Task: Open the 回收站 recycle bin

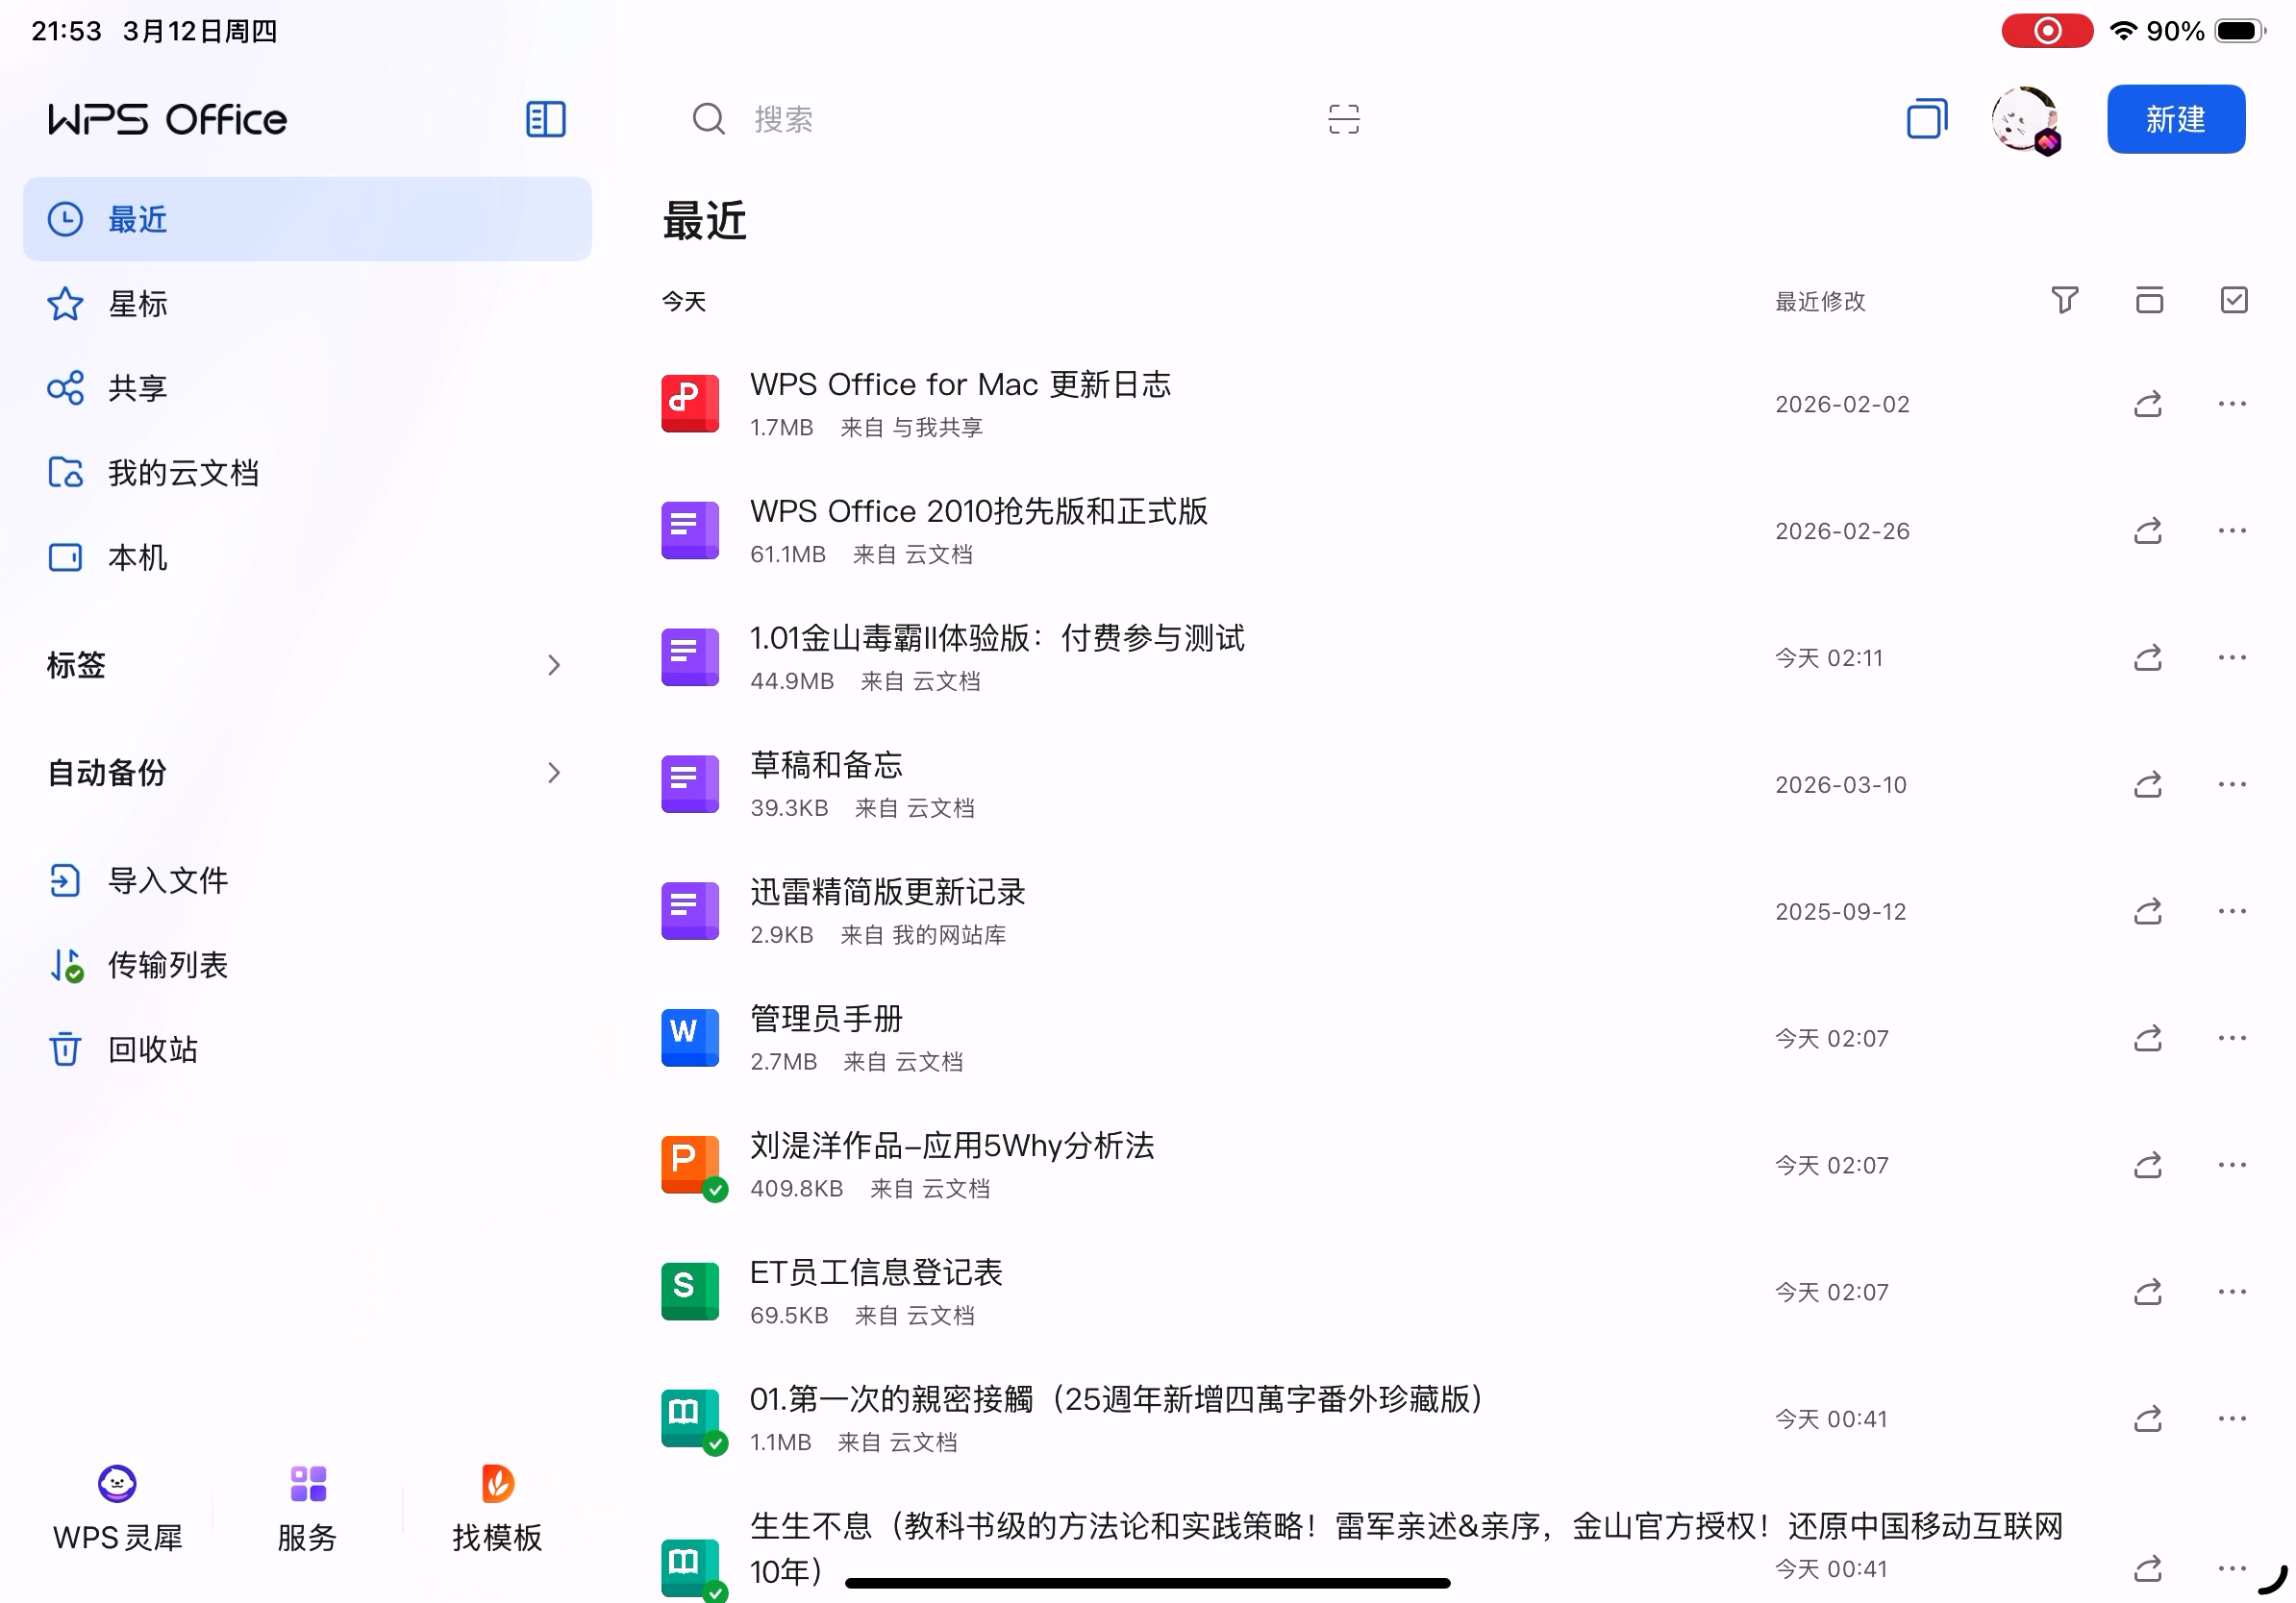Action: point(152,1049)
